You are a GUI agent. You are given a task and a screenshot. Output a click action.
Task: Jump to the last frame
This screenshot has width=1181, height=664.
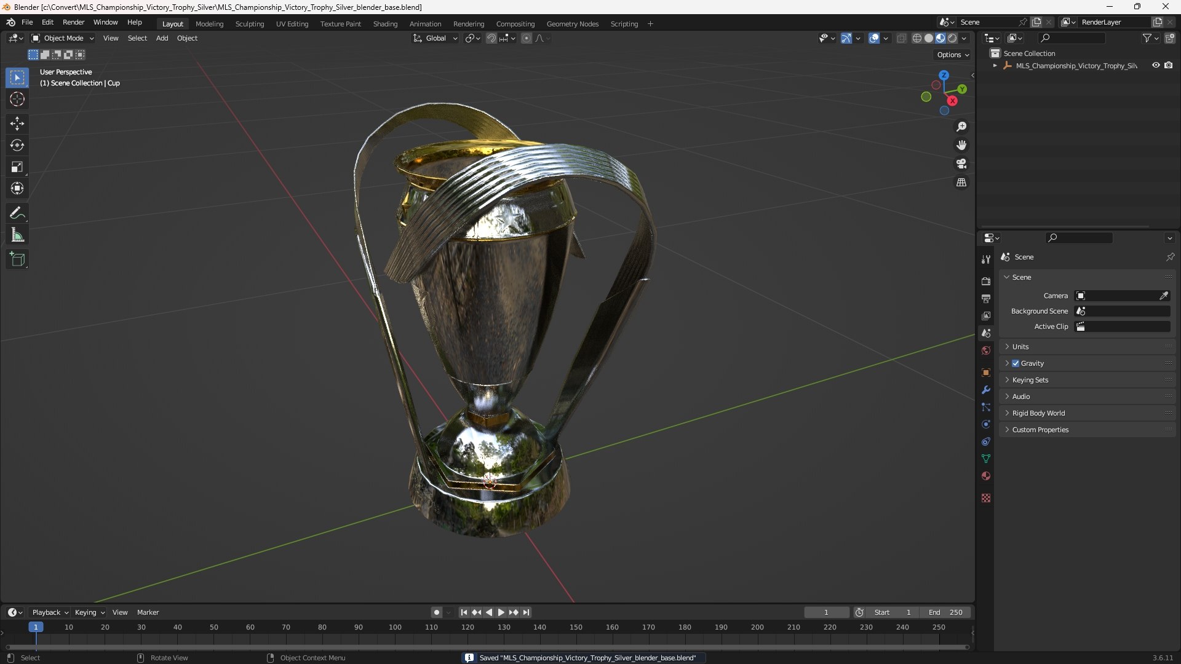pyautogui.click(x=527, y=612)
